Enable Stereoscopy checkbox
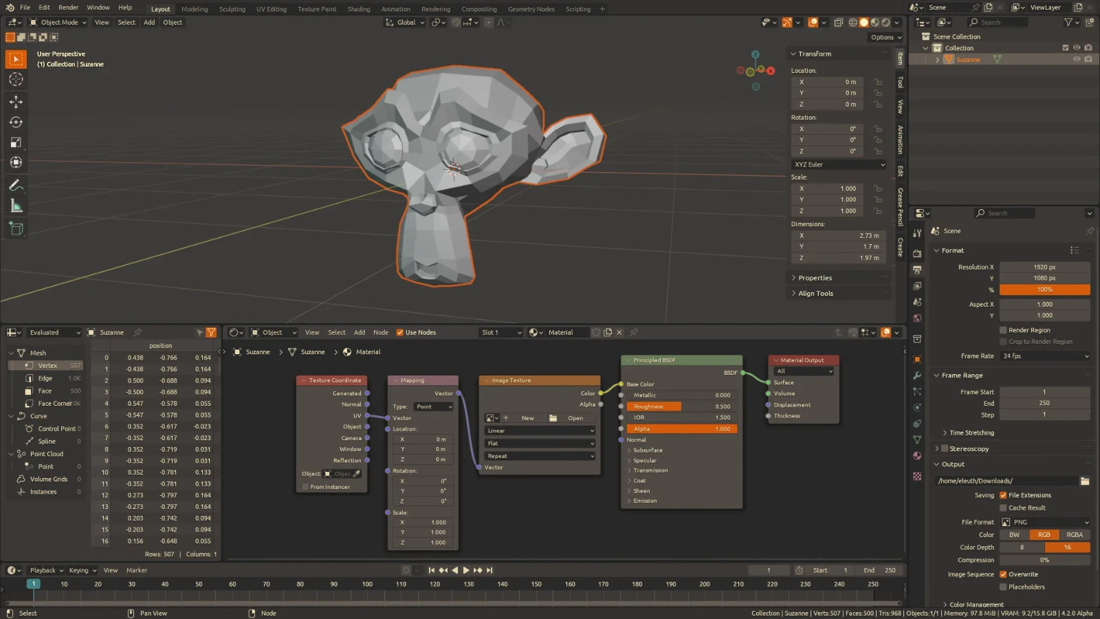The image size is (1100, 619). (x=945, y=448)
